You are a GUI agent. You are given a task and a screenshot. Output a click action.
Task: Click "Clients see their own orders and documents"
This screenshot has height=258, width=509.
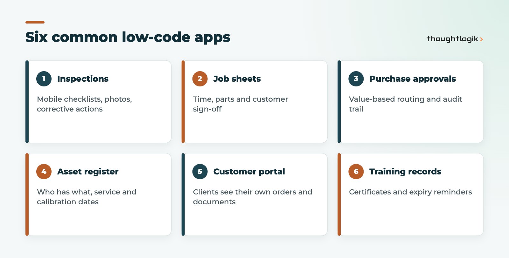253,197
